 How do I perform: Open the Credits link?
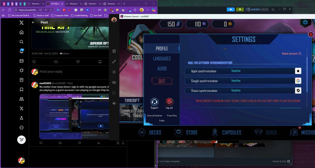(x=162, y=121)
